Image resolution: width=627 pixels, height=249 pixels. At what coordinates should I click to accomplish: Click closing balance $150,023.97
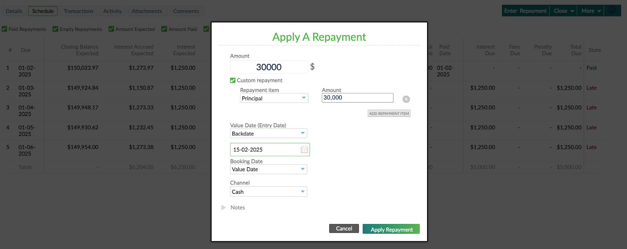tap(83, 68)
